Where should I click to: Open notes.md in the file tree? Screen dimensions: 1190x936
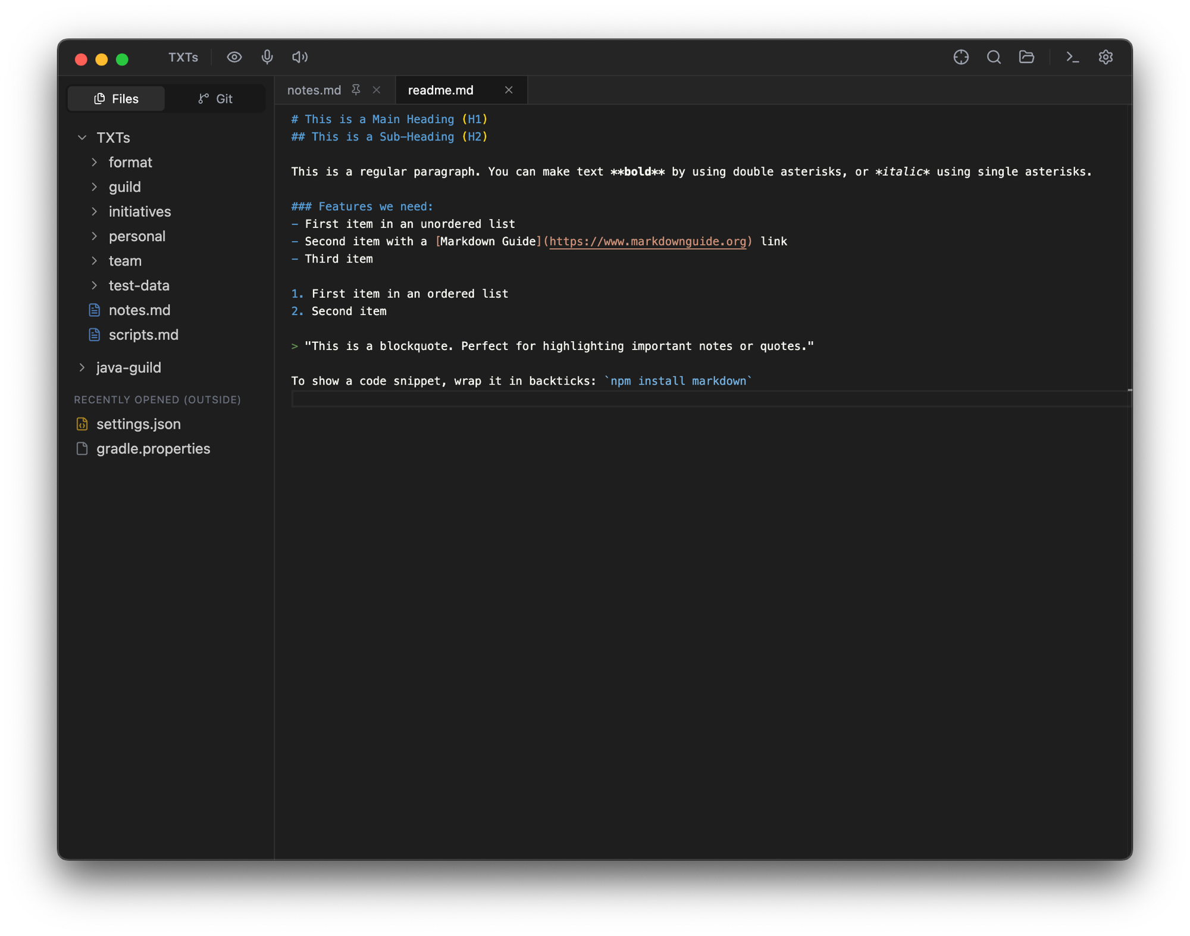(x=139, y=310)
